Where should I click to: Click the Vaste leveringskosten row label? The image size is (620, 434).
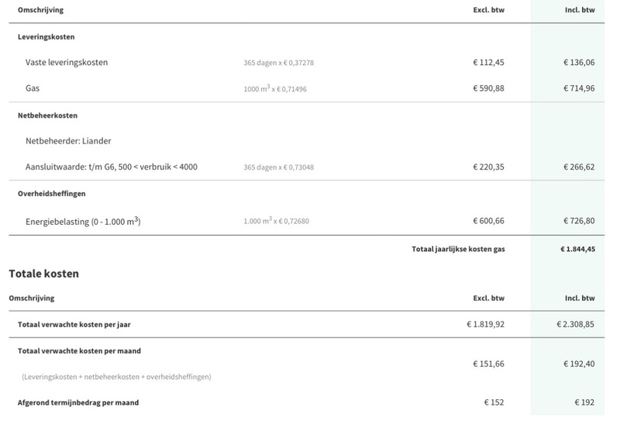[x=67, y=63]
